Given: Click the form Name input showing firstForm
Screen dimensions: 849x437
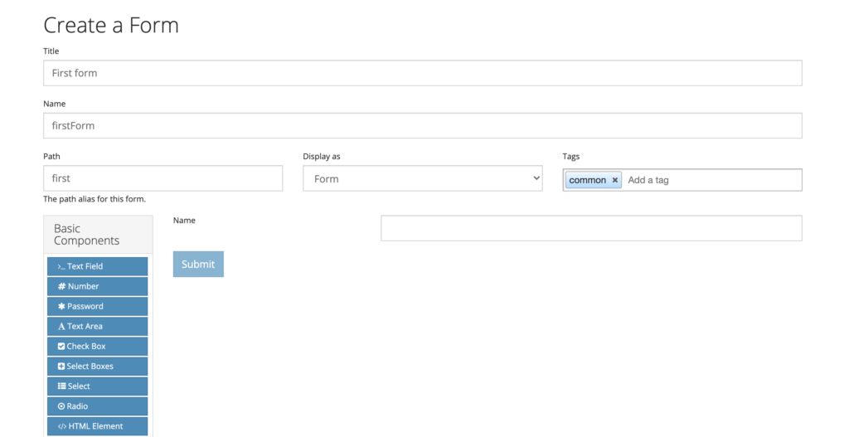Looking at the screenshot, I should tap(422, 126).
